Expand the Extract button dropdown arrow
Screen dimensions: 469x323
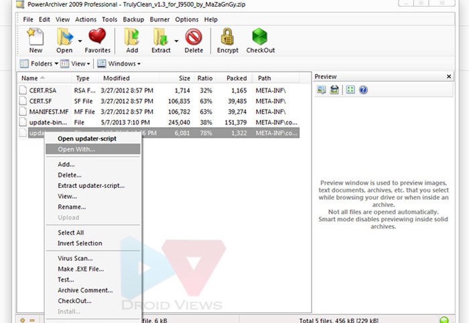tap(176, 41)
